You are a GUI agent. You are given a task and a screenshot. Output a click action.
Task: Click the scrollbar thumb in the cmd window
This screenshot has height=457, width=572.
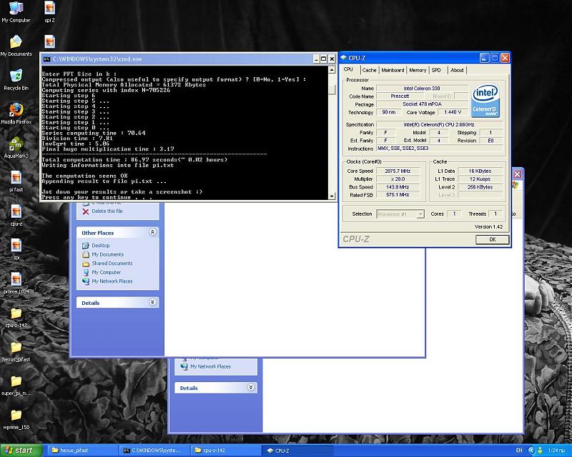(x=332, y=90)
